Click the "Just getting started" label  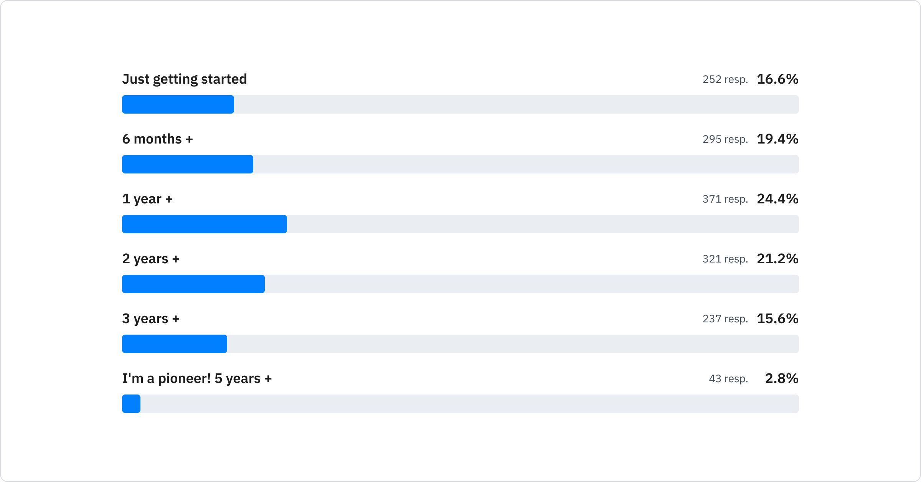click(x=184, y=79)
